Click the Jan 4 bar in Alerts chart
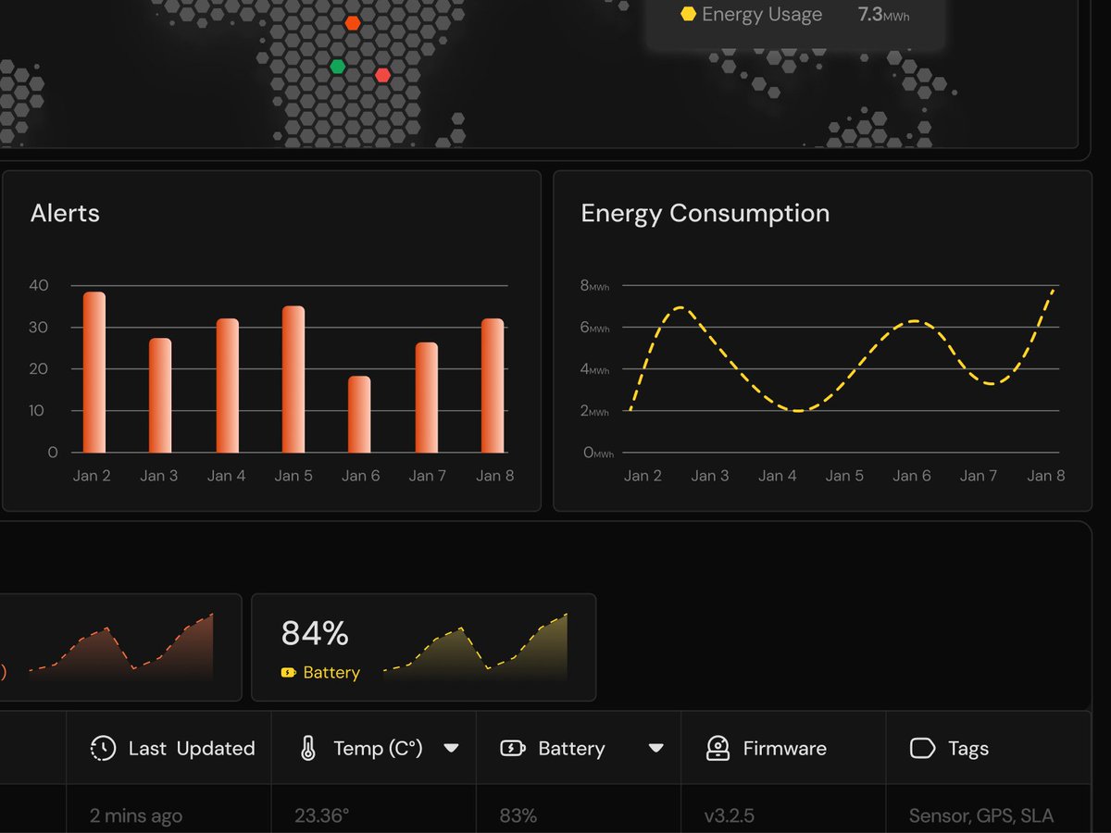This screenshot has height=833, width=1111. pos(227,386)
